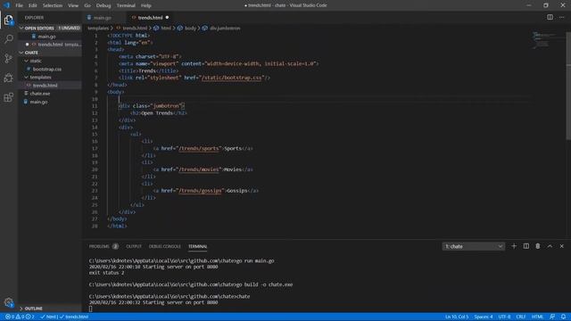
Task: Open the Search view in activity bar
Action: coord(9,39)
